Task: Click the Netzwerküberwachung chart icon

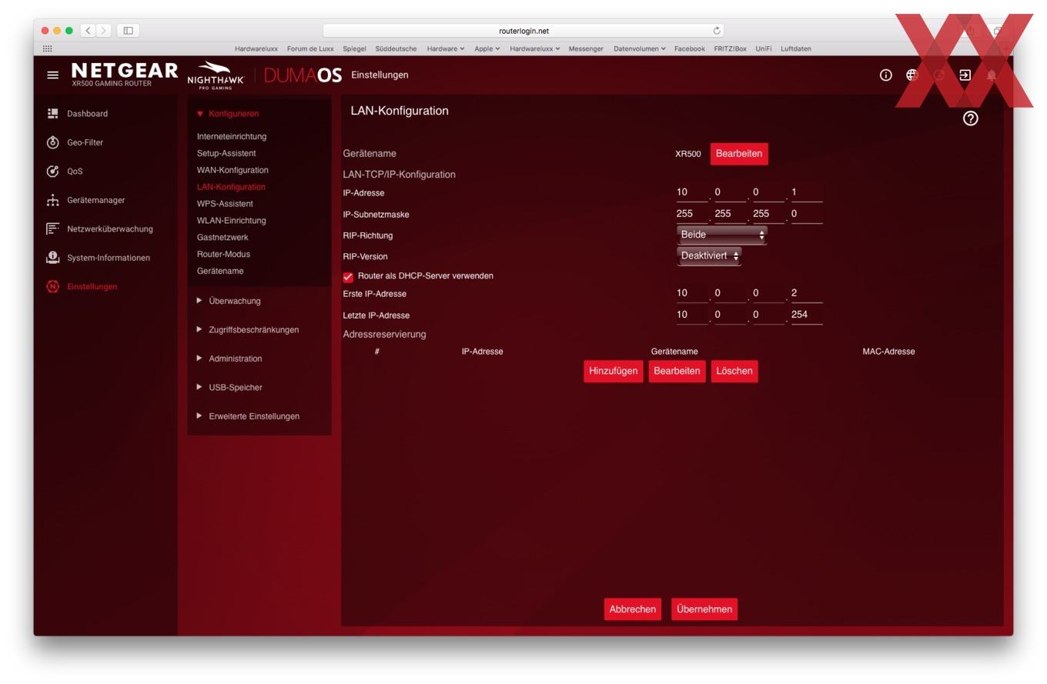Action: (x=52, y=229)
